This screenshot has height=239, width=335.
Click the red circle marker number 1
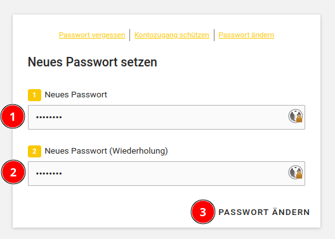pyautogui.click(x=13, y=116)
